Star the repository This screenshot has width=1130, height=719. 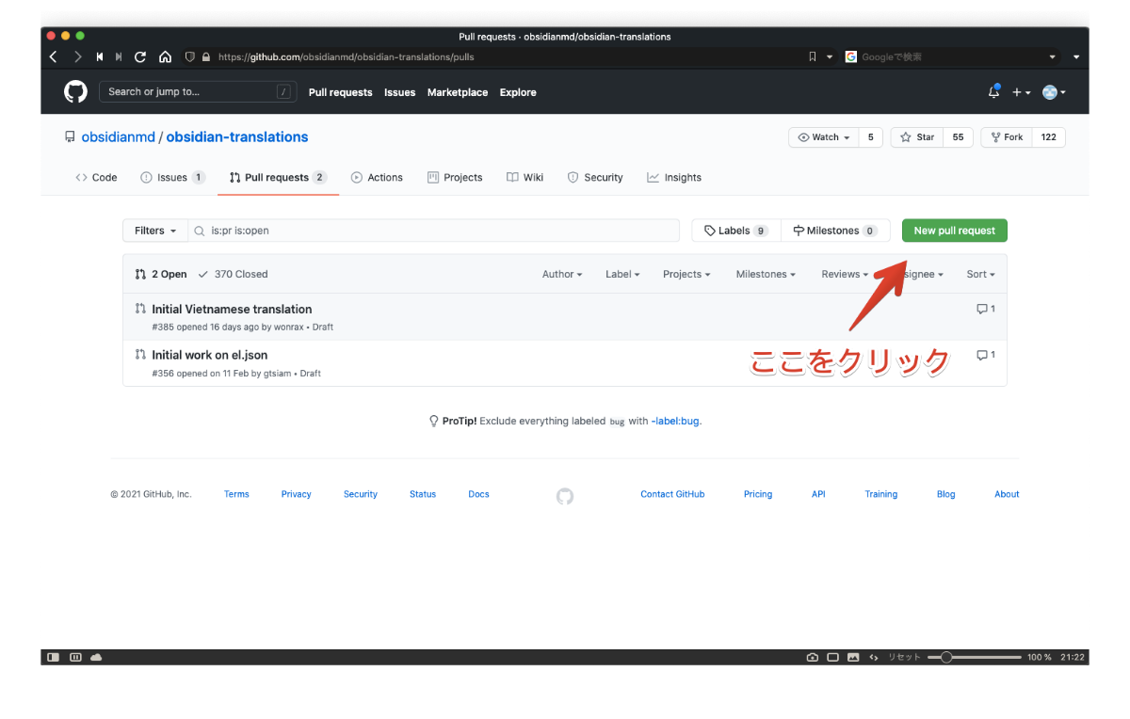[x=917, y=137]
